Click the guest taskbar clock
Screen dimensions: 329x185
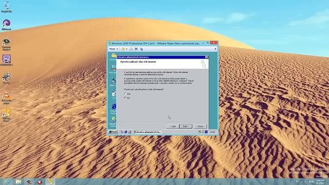212,132
